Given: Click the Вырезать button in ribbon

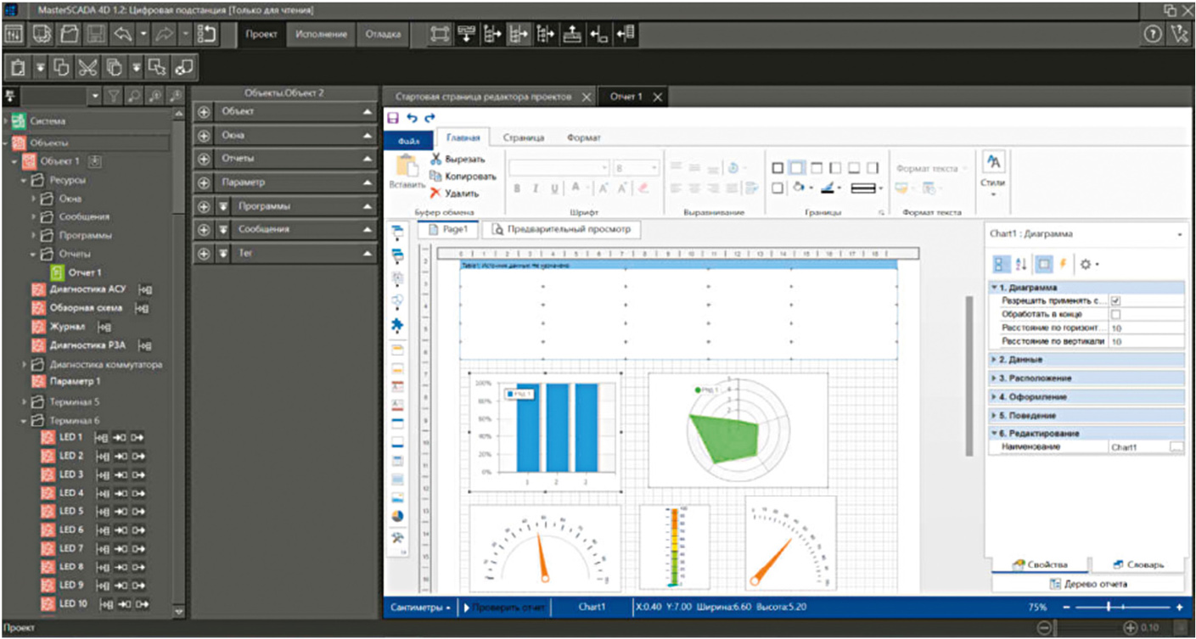Looking at the screenshot, I should pos(458,159).
